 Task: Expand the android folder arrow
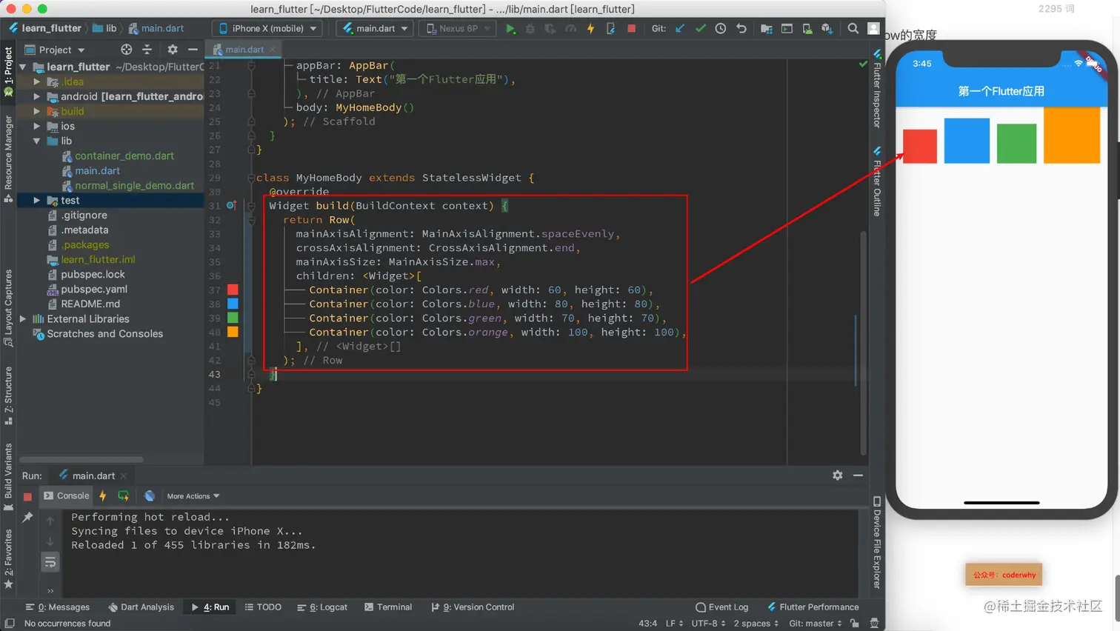36,96
